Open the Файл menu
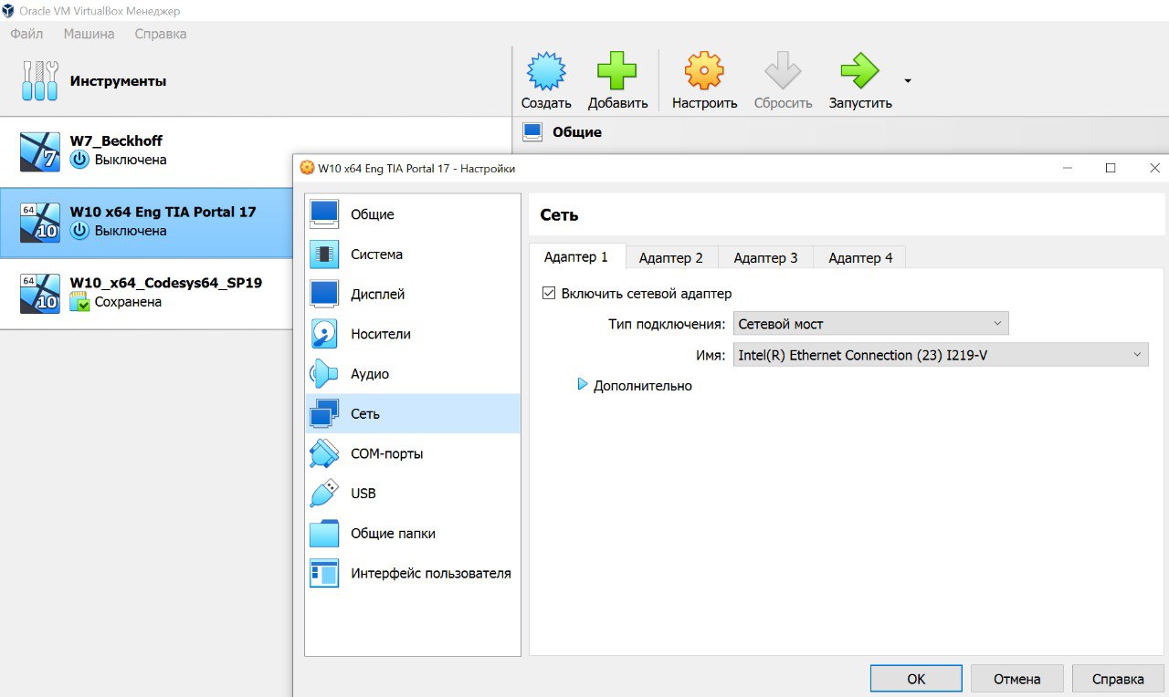The width and height of the screenshot is (1169, 697). 26,34
